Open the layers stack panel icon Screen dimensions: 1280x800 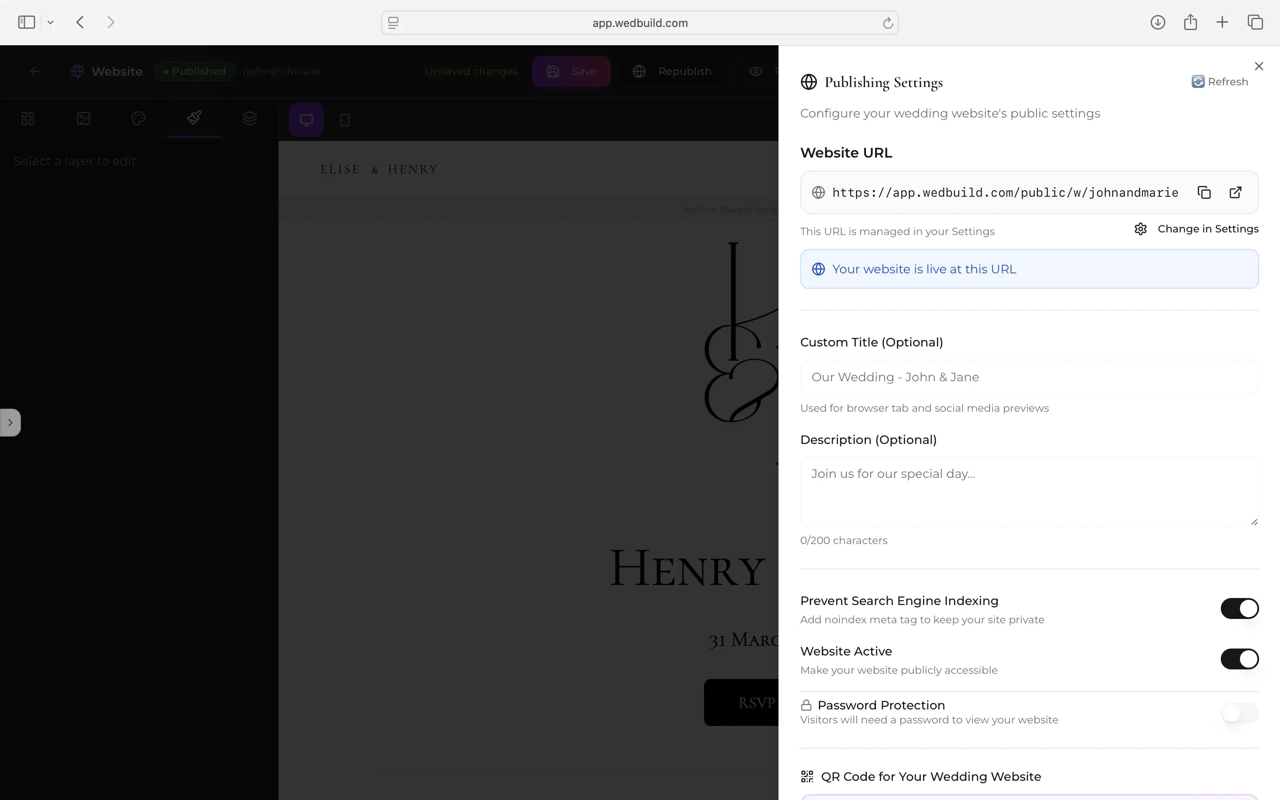[250, 118]
